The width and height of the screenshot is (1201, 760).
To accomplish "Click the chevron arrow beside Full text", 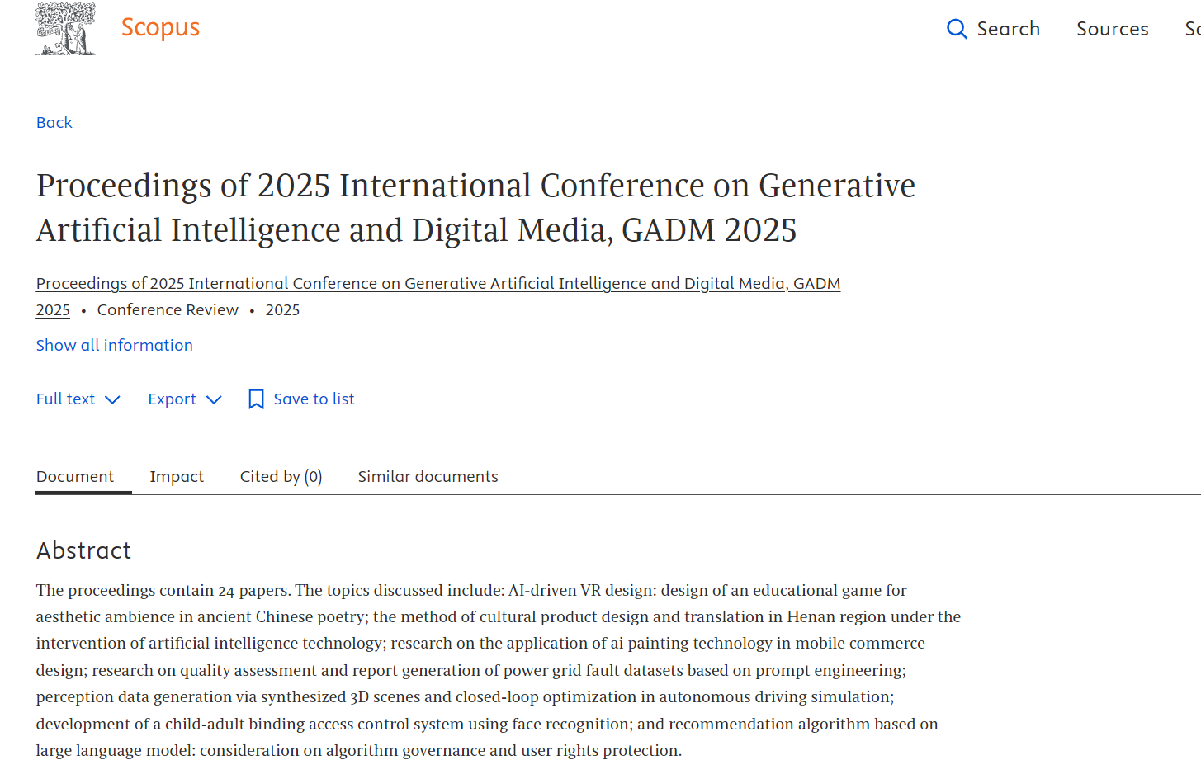I will [112, 399].
